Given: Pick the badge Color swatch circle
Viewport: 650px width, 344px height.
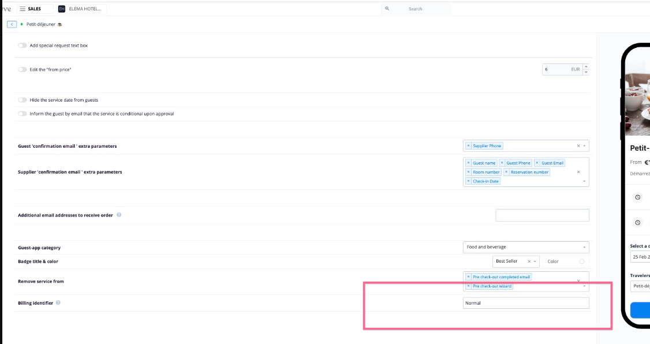Looking at the screenshot, I should 581,261.
